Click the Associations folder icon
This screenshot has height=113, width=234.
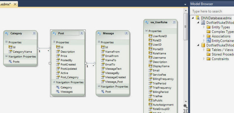click(x=208, y=36)
